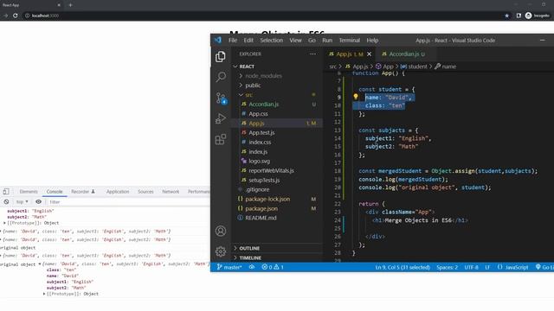Open the File menu

pyautogui.click(x=233, y=41)
